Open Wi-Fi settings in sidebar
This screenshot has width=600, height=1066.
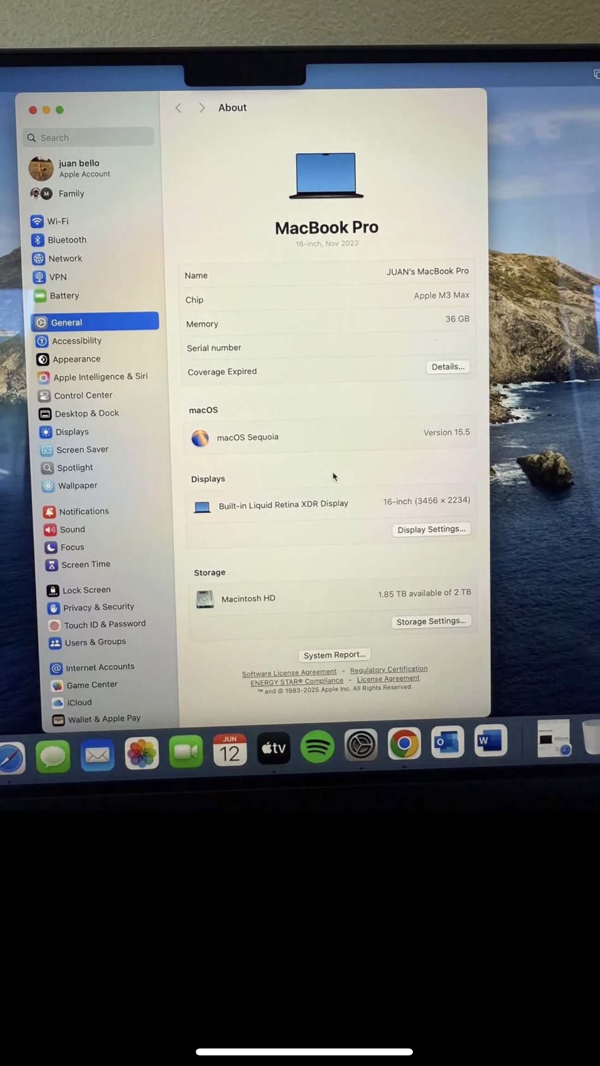click(50, 221)
